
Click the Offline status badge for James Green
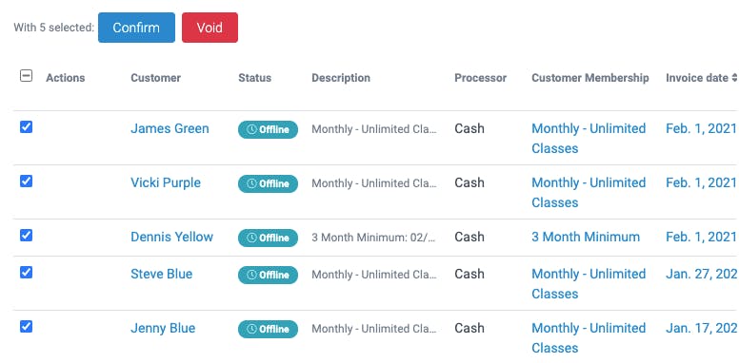click(268, 129)
